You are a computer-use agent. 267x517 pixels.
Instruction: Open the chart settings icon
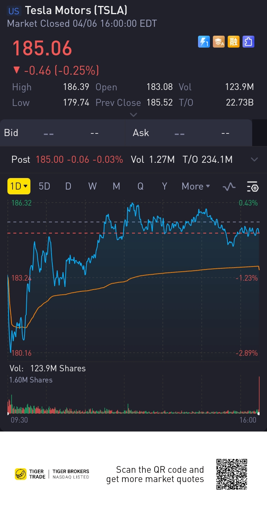pyautogui.click(x=253, y=187)
